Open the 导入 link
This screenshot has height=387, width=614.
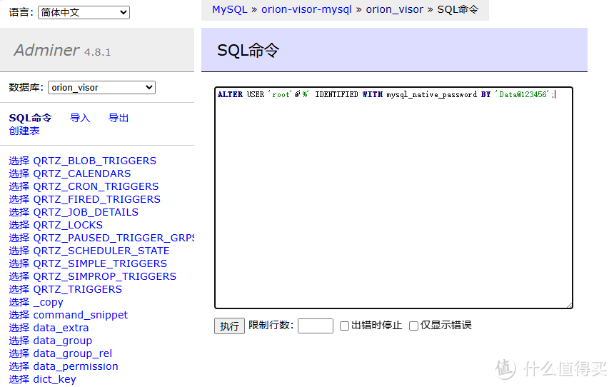80,118
